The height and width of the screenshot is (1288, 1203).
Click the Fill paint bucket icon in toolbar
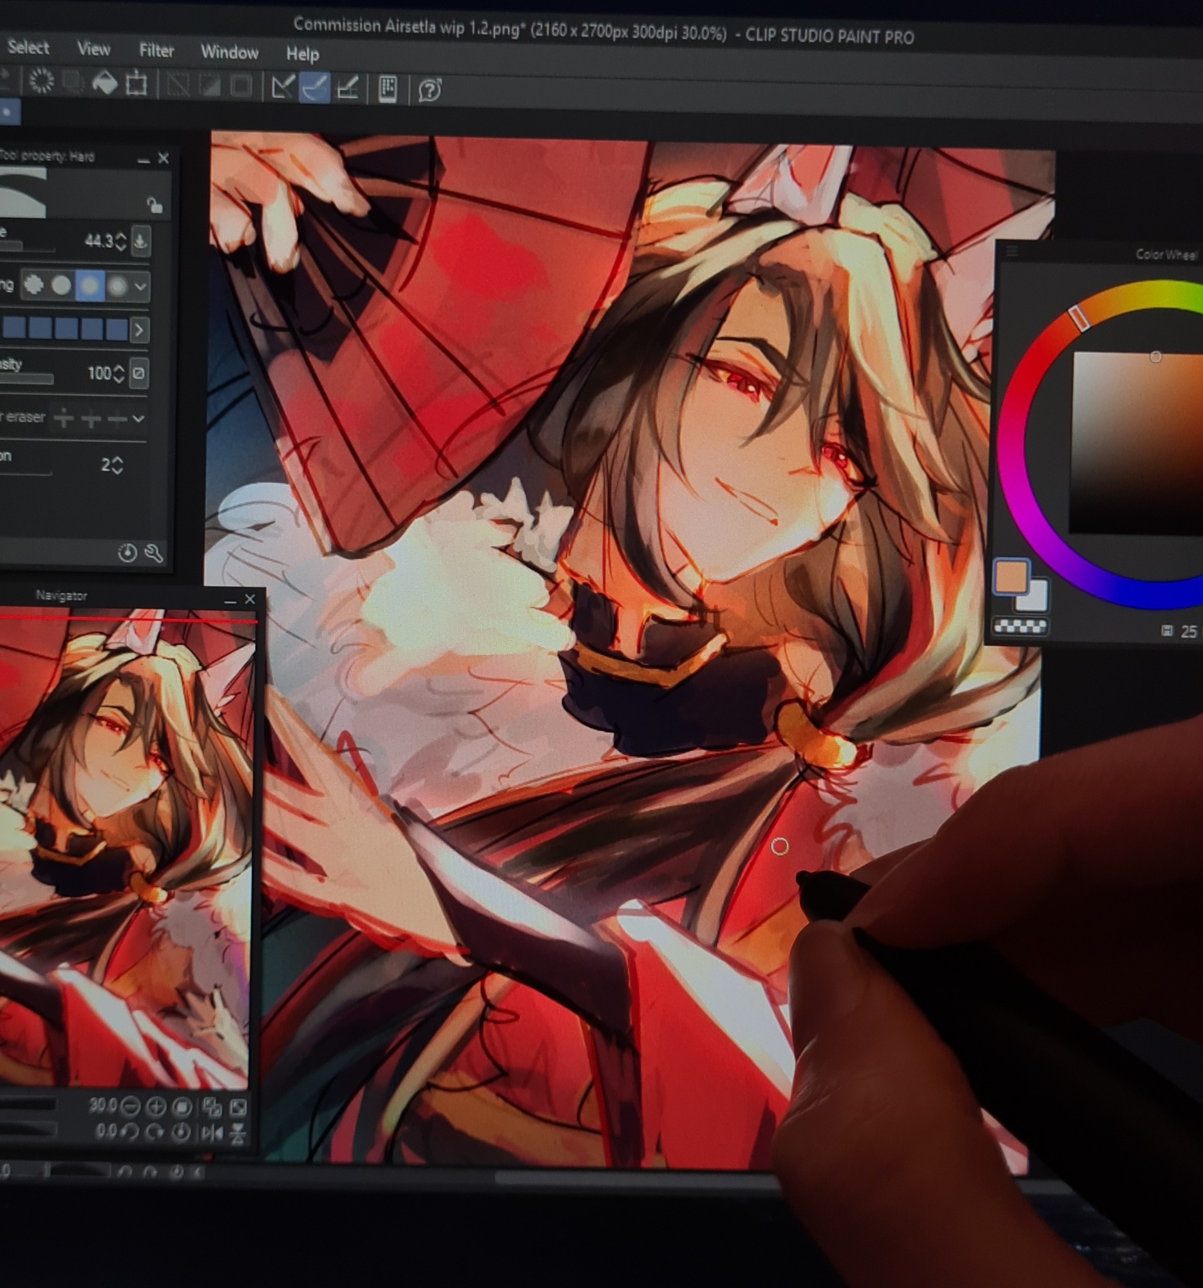tap(104, 83)
